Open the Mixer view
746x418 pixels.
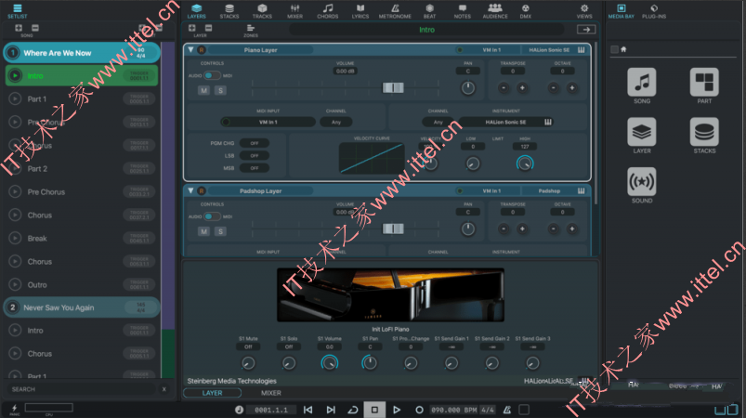coord(295,11)
